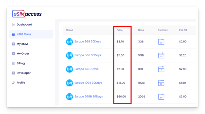Select the $60.00 price cell

click(x=121, y=97)
